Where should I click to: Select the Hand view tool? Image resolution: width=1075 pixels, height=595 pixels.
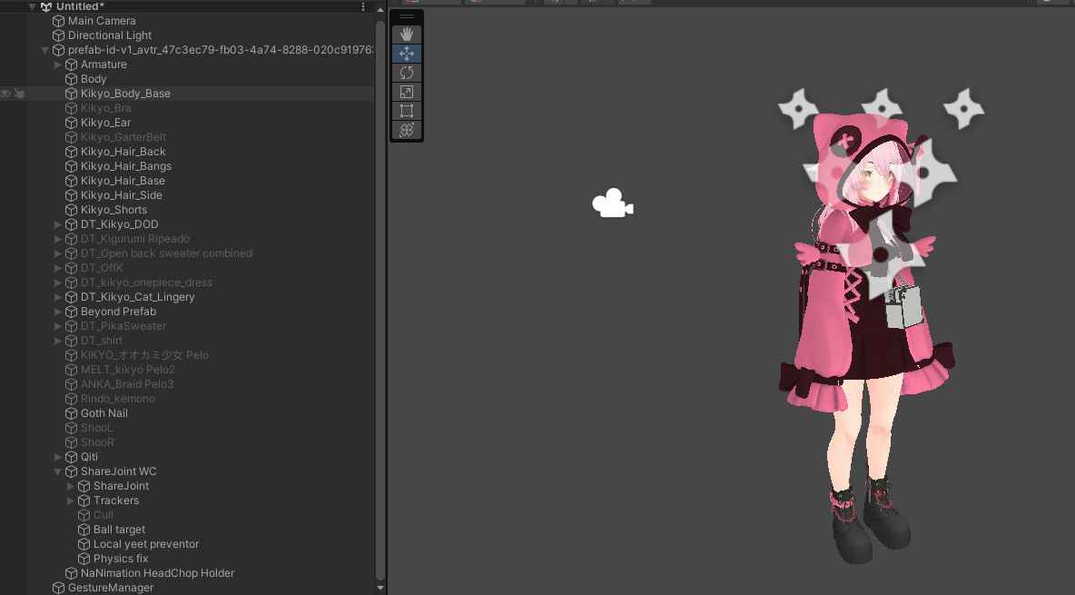pos(407,35)
